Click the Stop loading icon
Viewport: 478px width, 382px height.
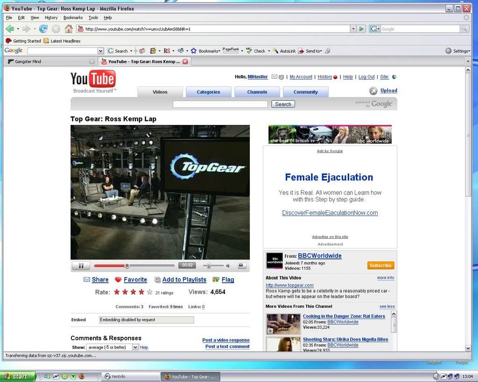pyautogui.click(x=56, y=29)
